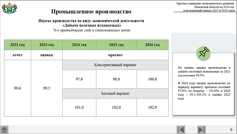Image resolution: width=237 pixels, height=134 pixels.
Task: Click the 'Базовый вариант' row
Action: (115, 93)
